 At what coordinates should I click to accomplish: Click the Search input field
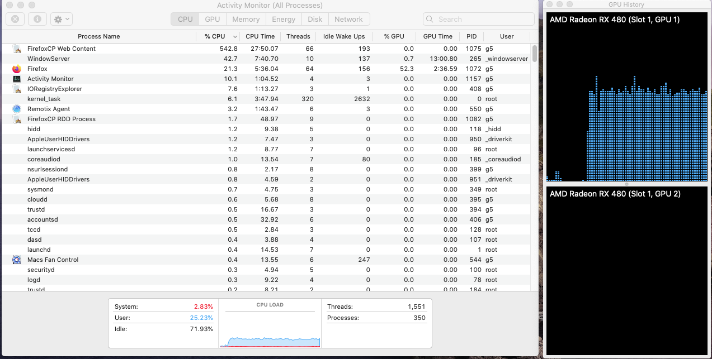(x=479, y=19)
